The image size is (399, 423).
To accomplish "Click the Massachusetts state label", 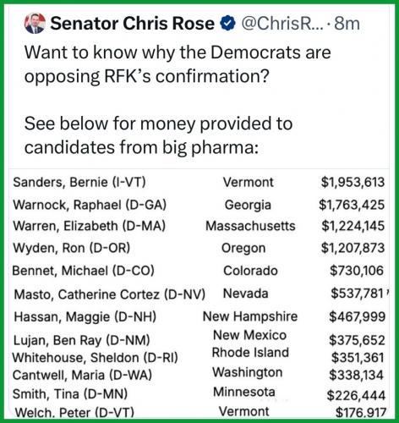I will click(x=250, y=226).
